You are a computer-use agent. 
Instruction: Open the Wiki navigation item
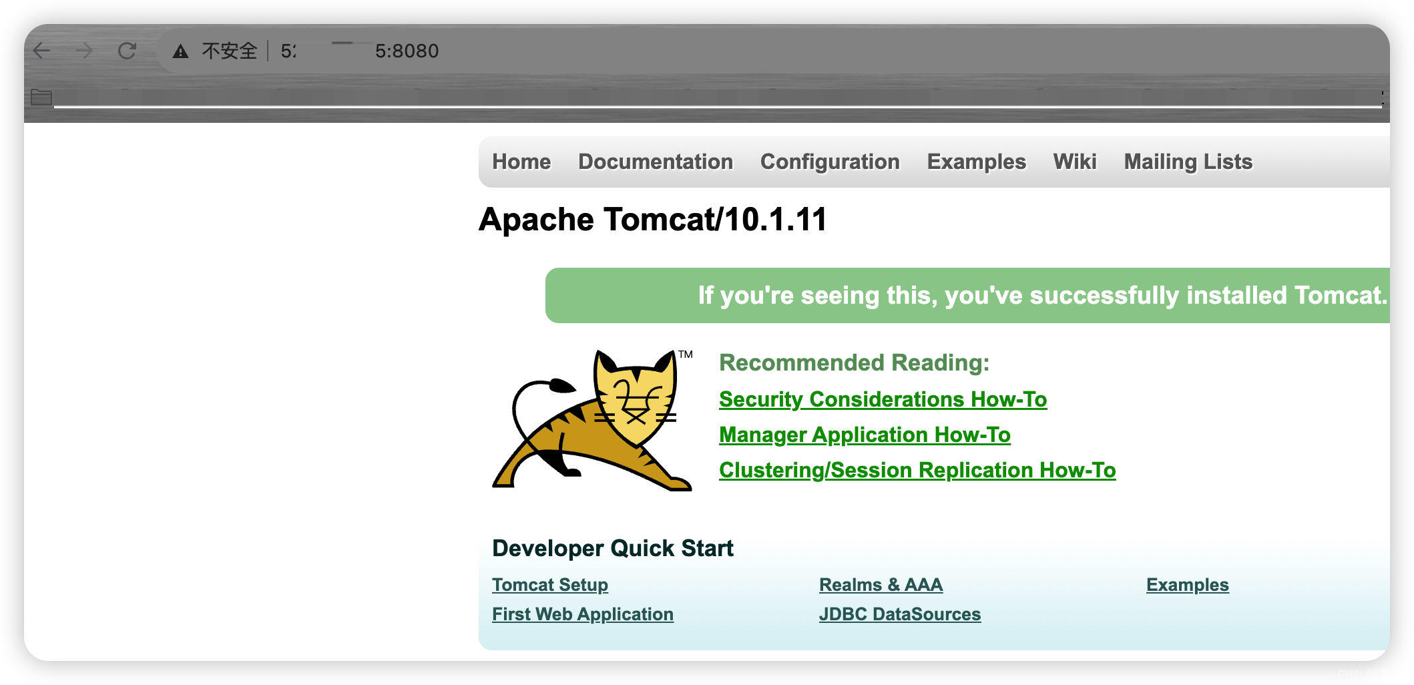[1075, 162]
